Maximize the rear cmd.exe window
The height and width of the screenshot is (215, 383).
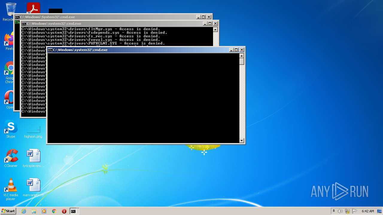pos(203,17)
